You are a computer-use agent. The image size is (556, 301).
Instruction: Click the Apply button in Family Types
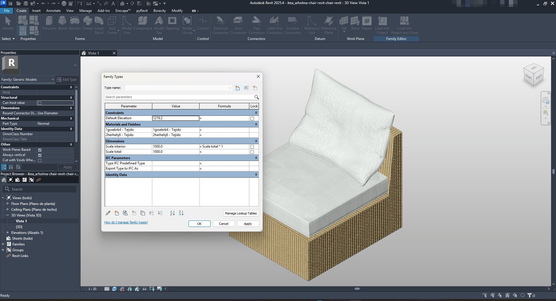pos(248,224)
